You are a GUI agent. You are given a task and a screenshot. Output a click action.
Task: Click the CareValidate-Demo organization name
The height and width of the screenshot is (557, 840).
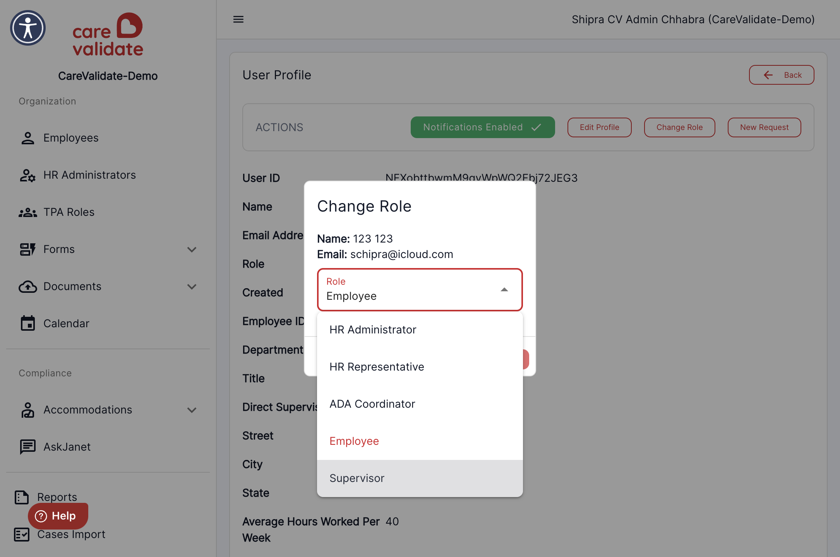pos(108,76)
